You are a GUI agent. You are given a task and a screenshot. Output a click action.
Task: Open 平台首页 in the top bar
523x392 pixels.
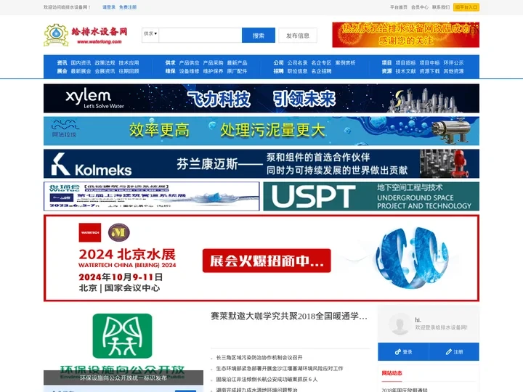pos(399,7)
